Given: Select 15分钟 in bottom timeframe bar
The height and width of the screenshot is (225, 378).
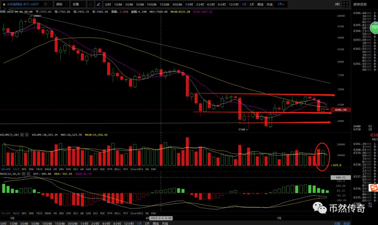Looking at the screenshot, I should (60, 223).
